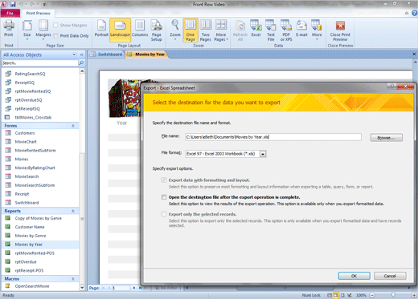The image size is (418, 299).
Task: Export to PDF or XPS
Action: (x=286, y=30)
